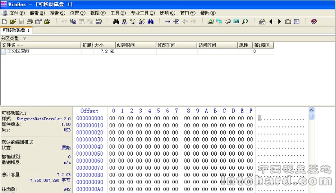The width and height of the screenshot is (336, 193).
Task: Click the undo arrow icon
Action: (64, 22)
